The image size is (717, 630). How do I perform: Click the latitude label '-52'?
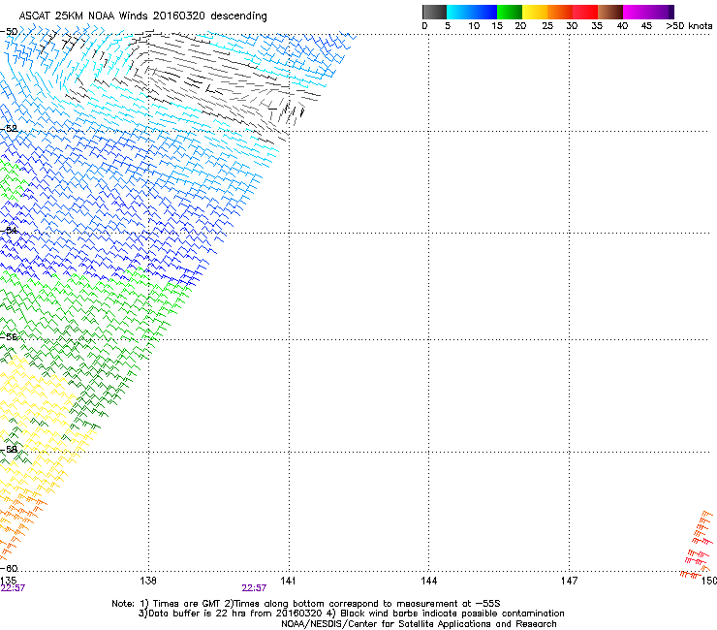tap(9, 129)
